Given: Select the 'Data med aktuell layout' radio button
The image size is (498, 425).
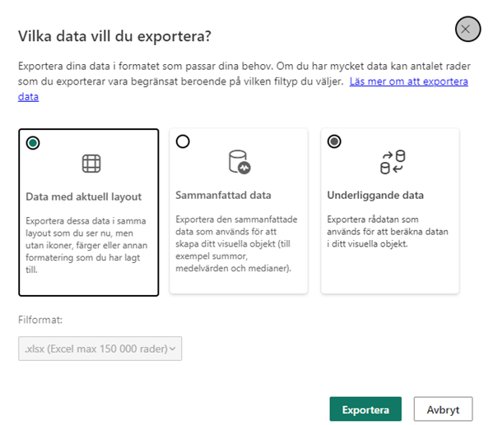Looking at the screenshot, I should tap(32, 141).
